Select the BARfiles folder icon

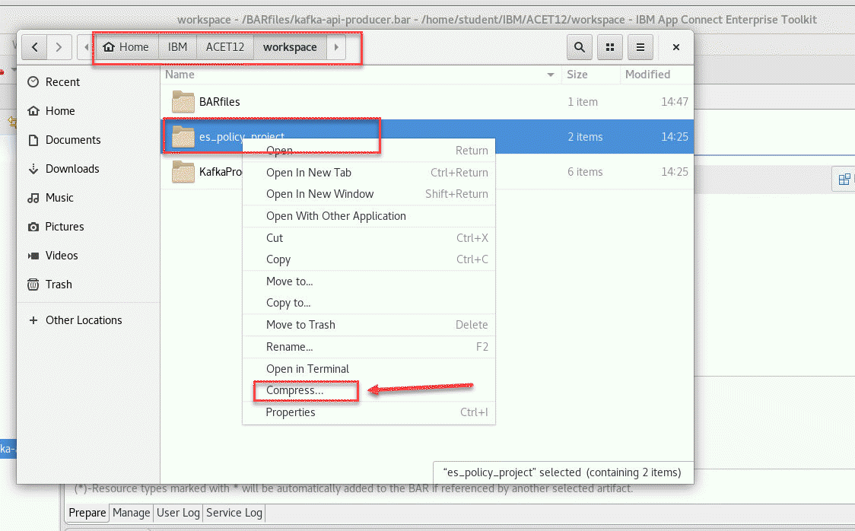coord(184,102)
